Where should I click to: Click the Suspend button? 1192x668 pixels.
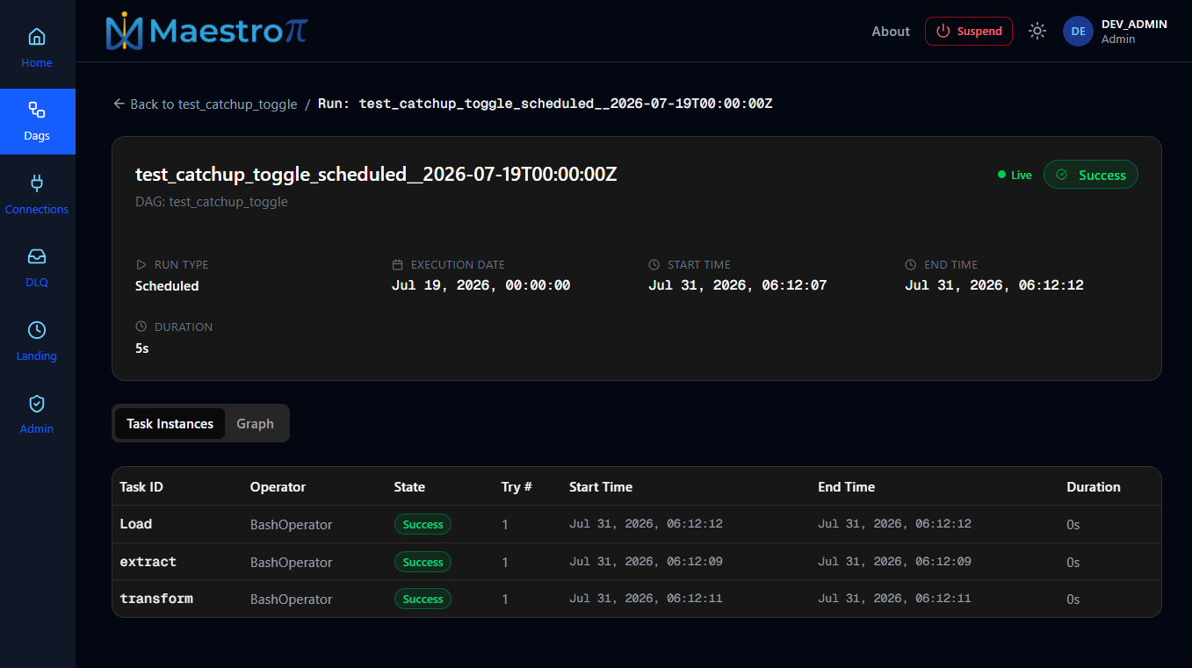[969, 31]
